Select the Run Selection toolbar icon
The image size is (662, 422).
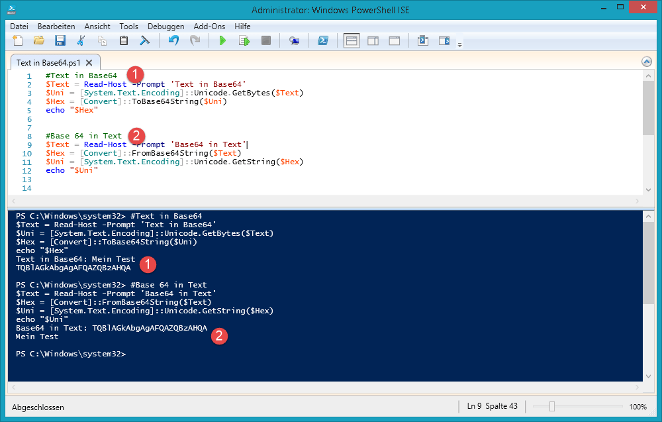tap(244, 40)
